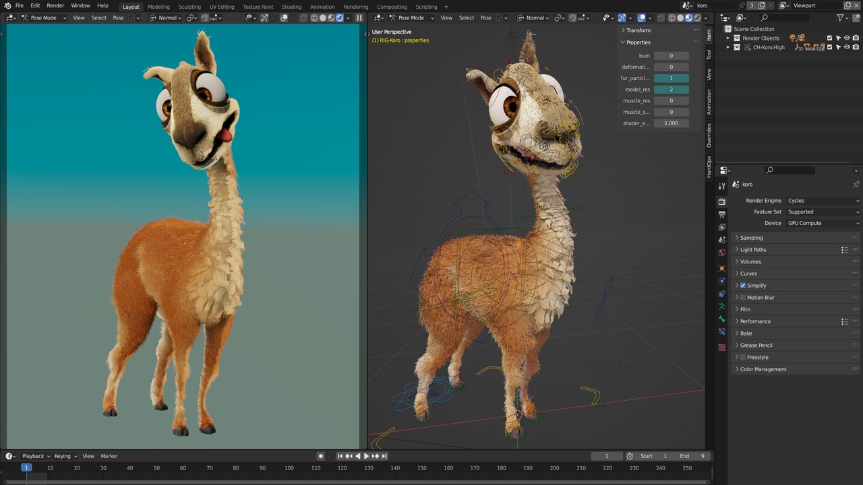Viewport: 863px width, 485px height.
Task: Select the Physics Properties icon
Action: [x=722, y=281]
